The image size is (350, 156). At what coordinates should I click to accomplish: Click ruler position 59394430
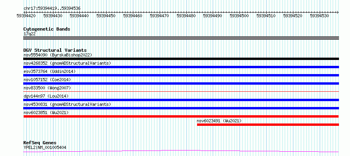53,16
